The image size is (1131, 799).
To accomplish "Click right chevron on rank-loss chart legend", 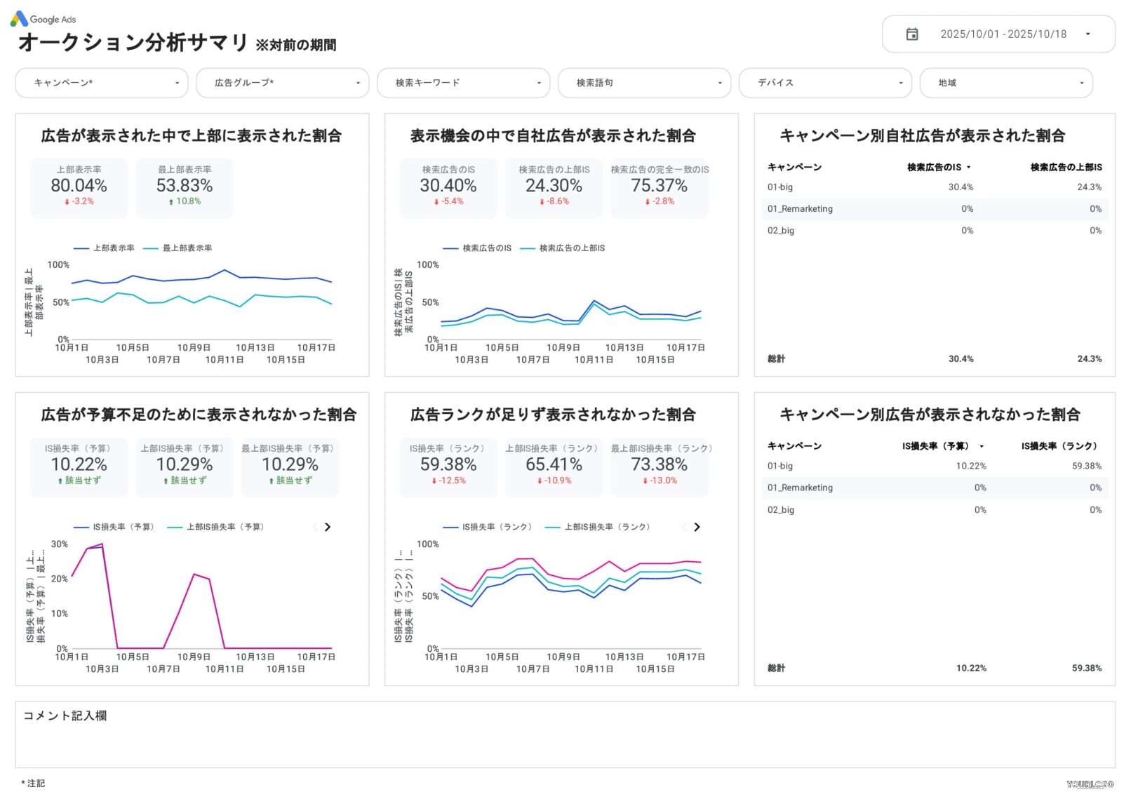I will [x=697, y=527].
